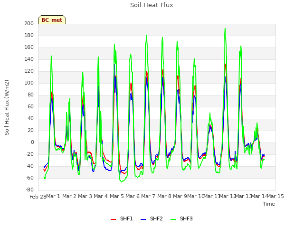The height and width of the screenshot is (228, 304).
Task: Click the green SHF3 legend color marker
Action: 173,219
